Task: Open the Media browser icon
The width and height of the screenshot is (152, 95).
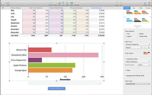Action: pyautogui.click(x=71, y=3)
